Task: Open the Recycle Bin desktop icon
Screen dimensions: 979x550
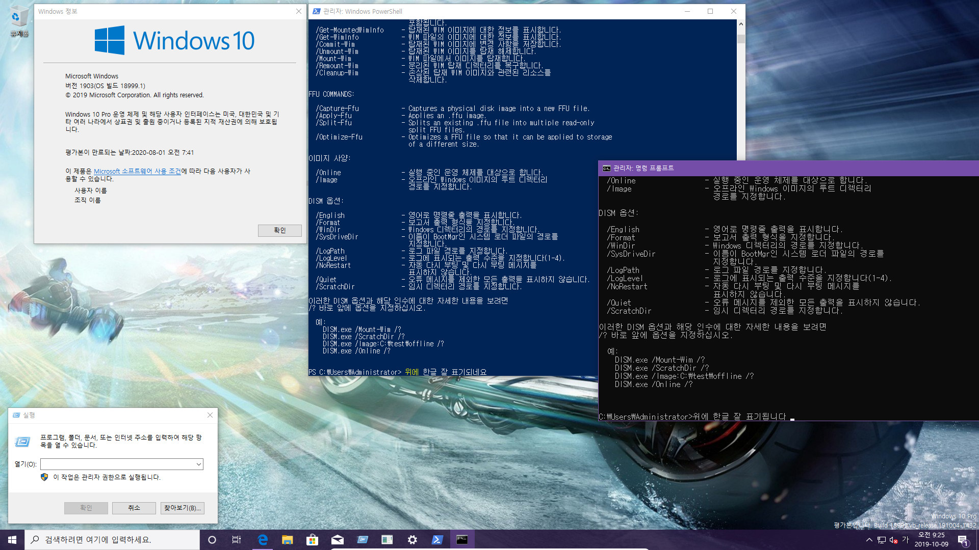Action: click(x=19, y=21)
